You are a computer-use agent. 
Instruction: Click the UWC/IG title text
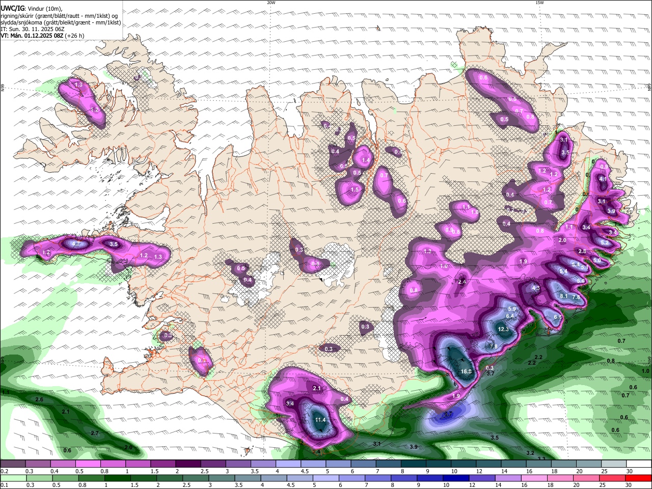[12, 9]
